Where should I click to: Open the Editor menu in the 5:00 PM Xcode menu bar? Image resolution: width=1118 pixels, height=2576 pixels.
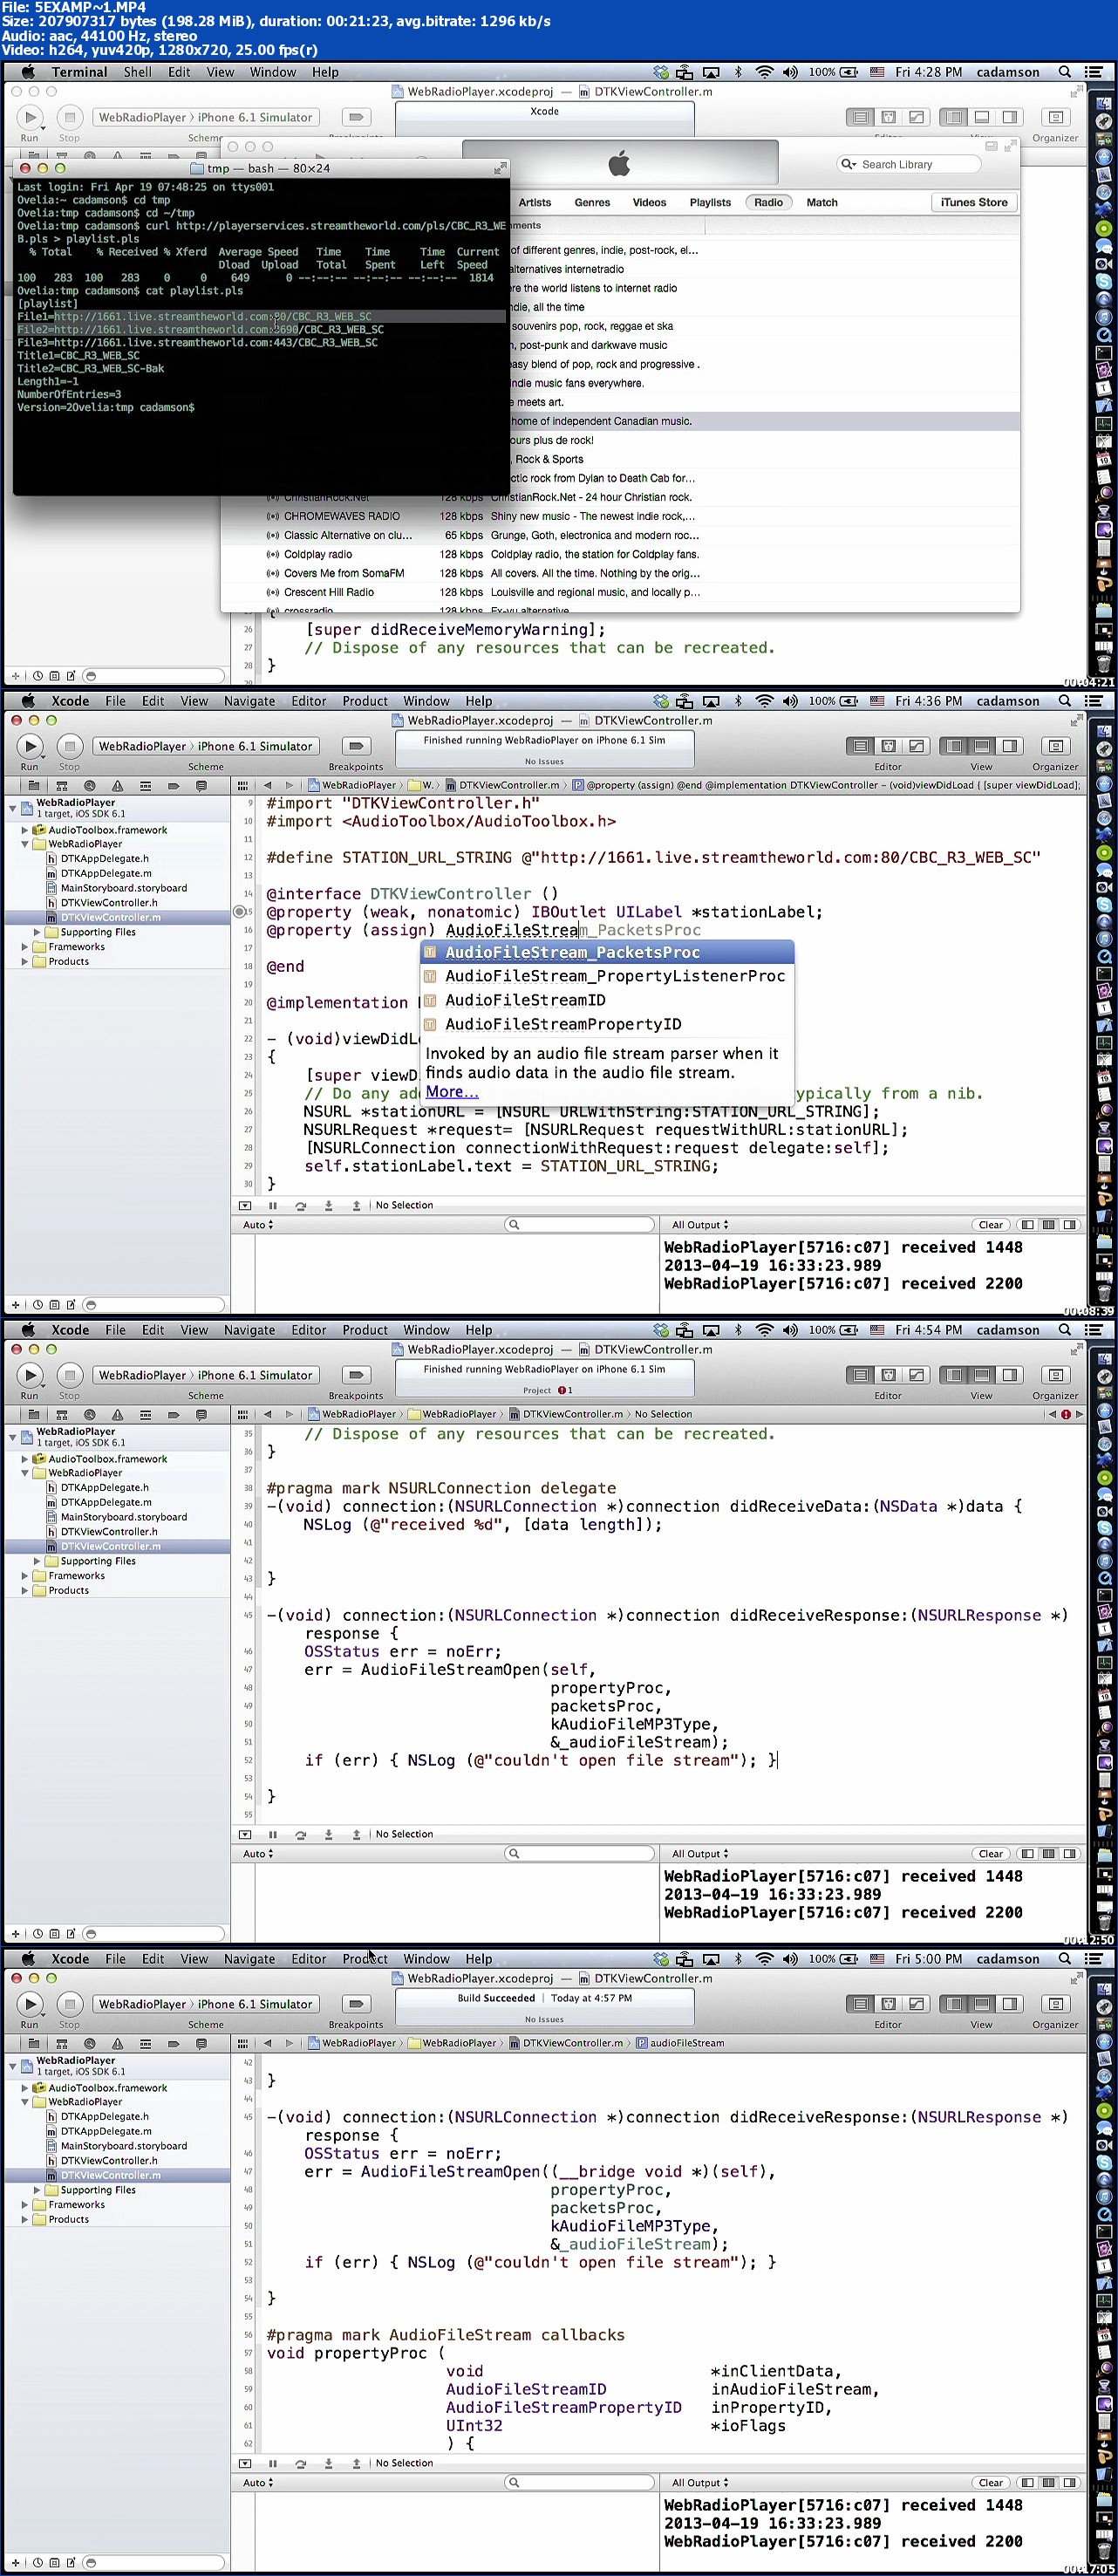point(309,1959)
